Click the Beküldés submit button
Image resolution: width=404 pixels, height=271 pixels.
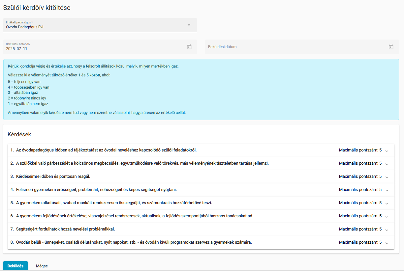[16, 266]
